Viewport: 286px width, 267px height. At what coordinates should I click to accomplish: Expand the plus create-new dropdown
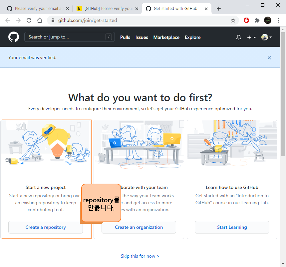point(251,37)
